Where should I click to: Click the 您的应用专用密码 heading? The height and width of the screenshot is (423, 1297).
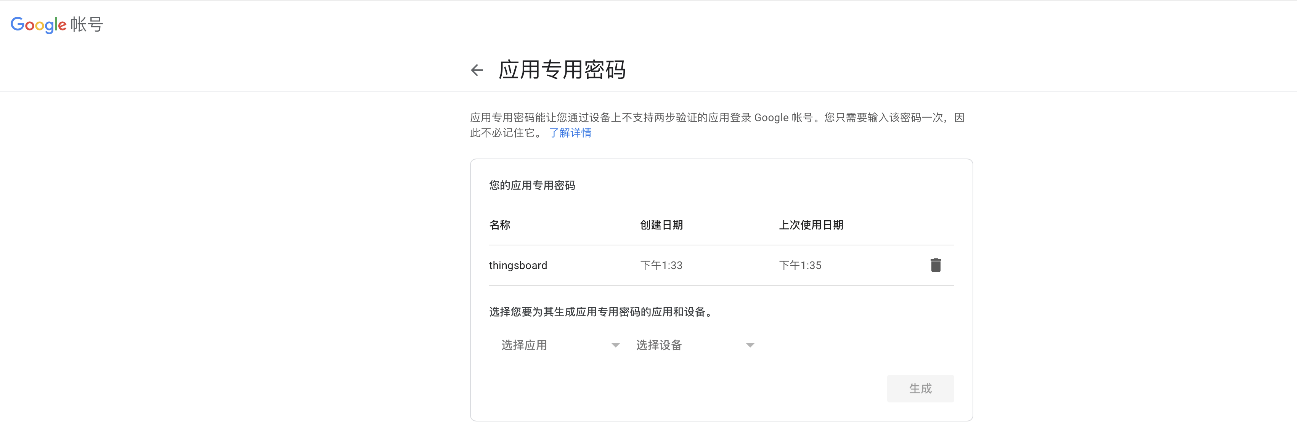532,185
